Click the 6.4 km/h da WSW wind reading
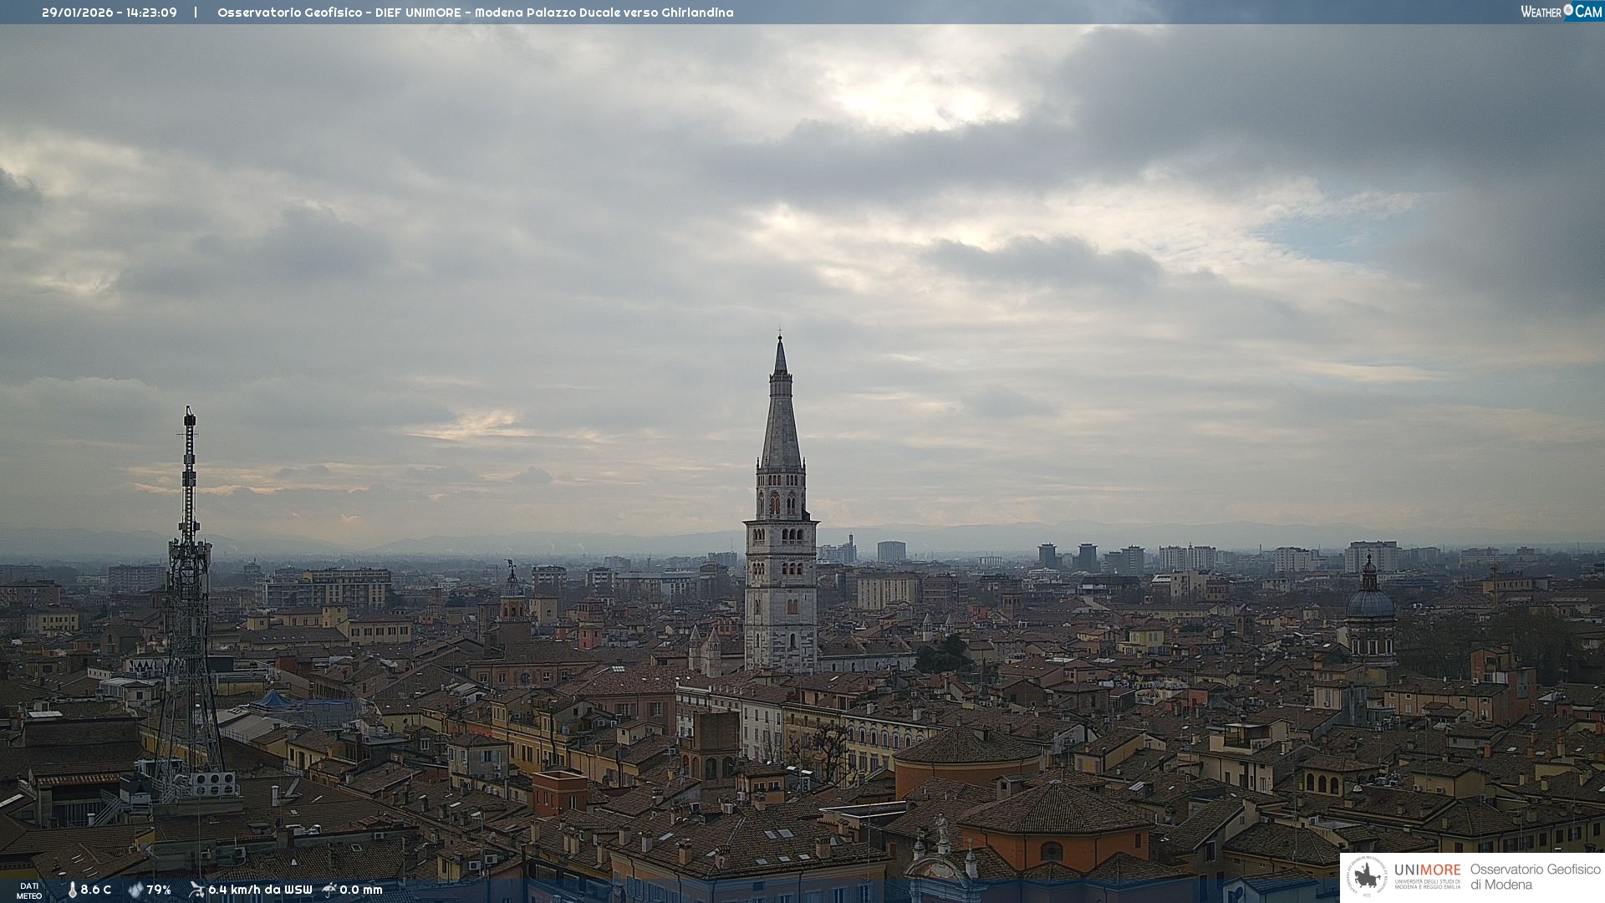 260,890
